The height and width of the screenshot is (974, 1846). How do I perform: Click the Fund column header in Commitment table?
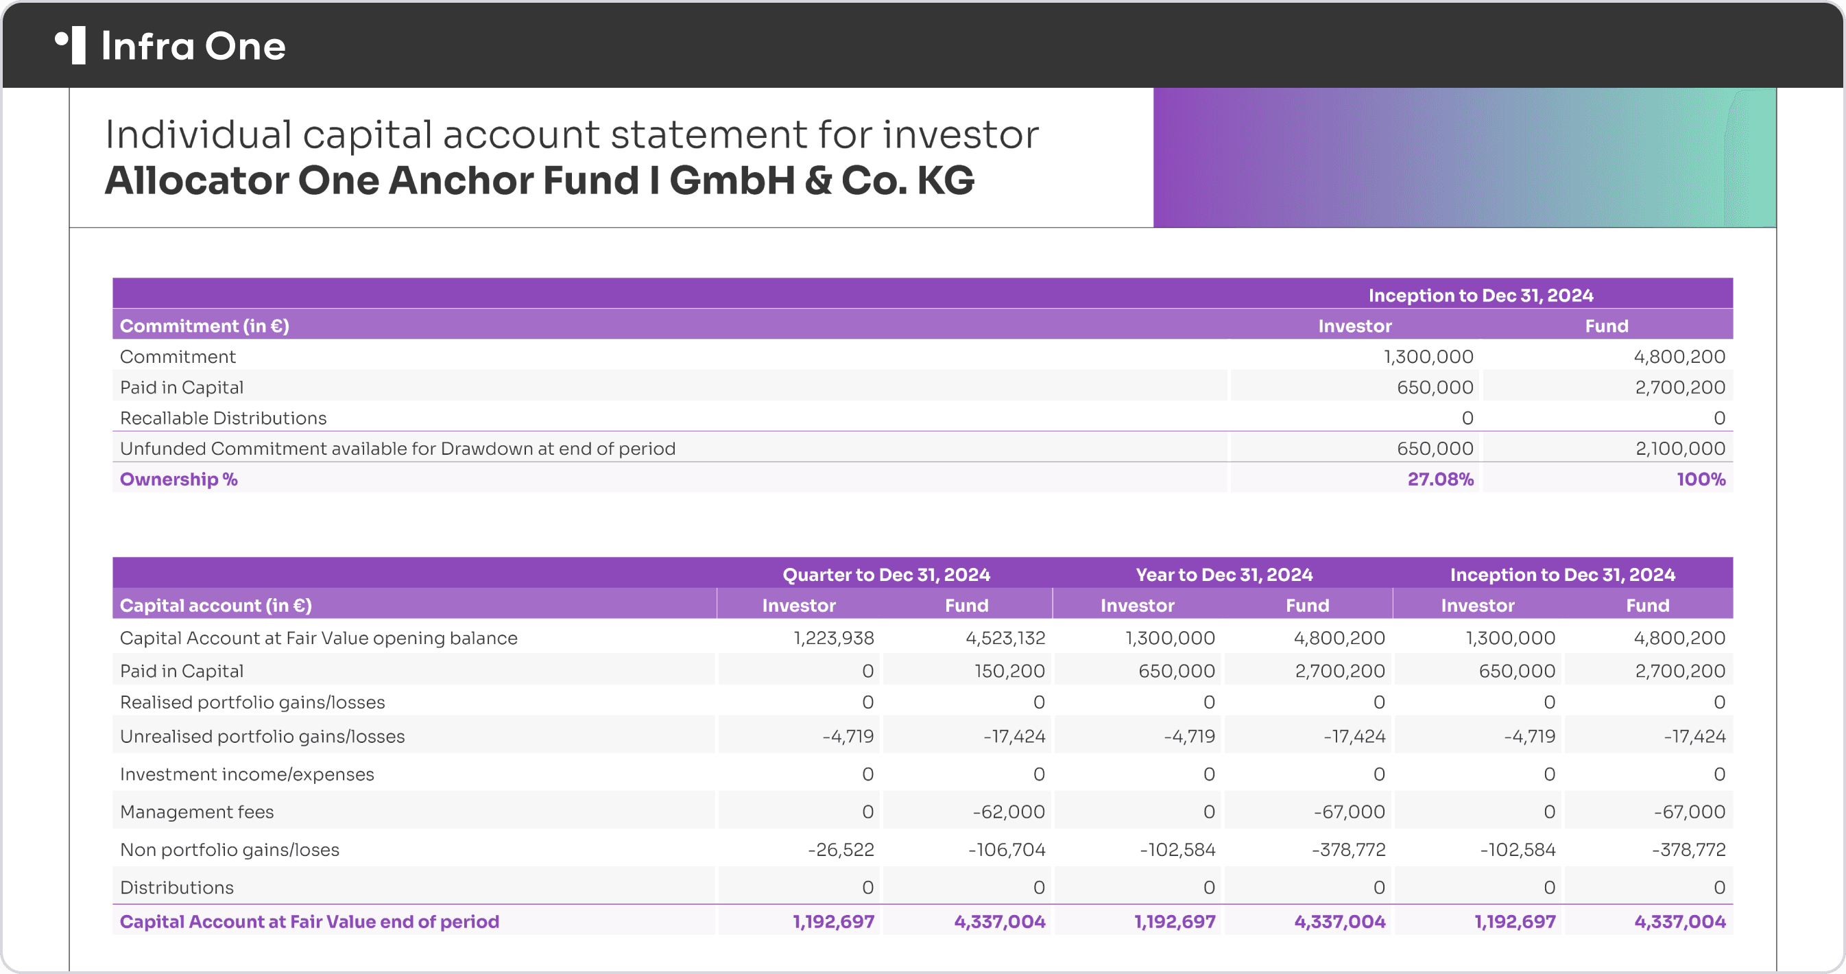(1607, 326)
